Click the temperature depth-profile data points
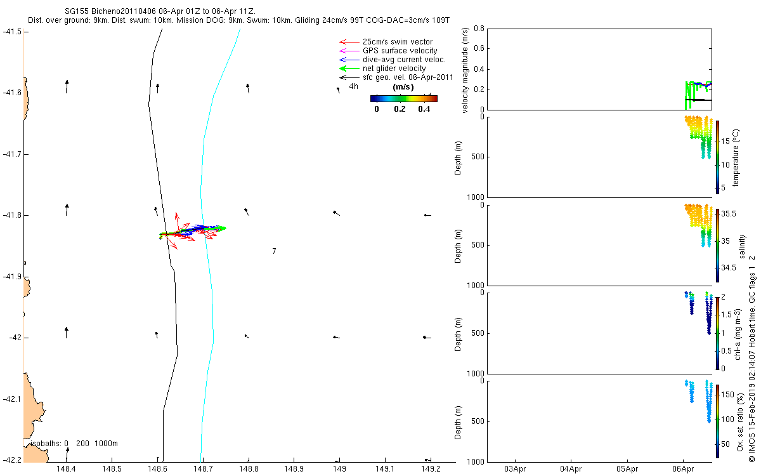Viewport: 761px width, 476px height. 698,137
